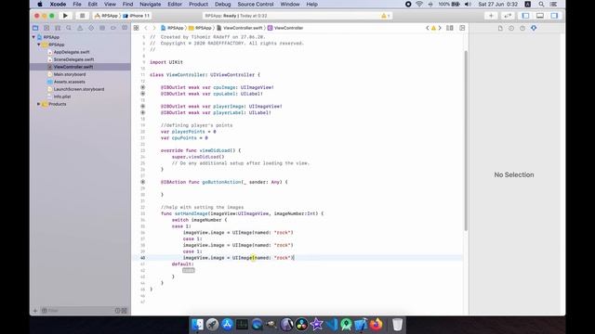Open the File menu

[77, 4]
